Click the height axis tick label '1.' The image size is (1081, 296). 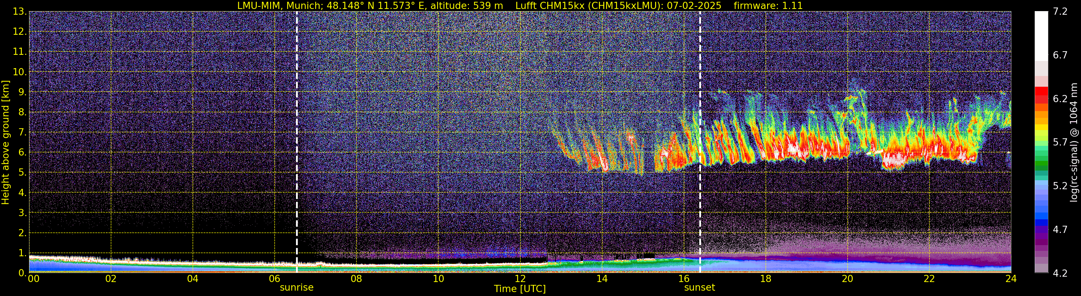click(x=23, y=253)
